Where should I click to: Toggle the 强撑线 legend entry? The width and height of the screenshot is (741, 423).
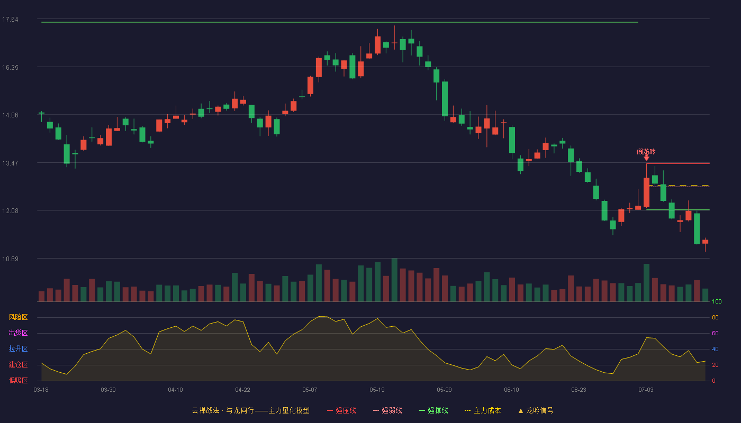coord(433,410)
